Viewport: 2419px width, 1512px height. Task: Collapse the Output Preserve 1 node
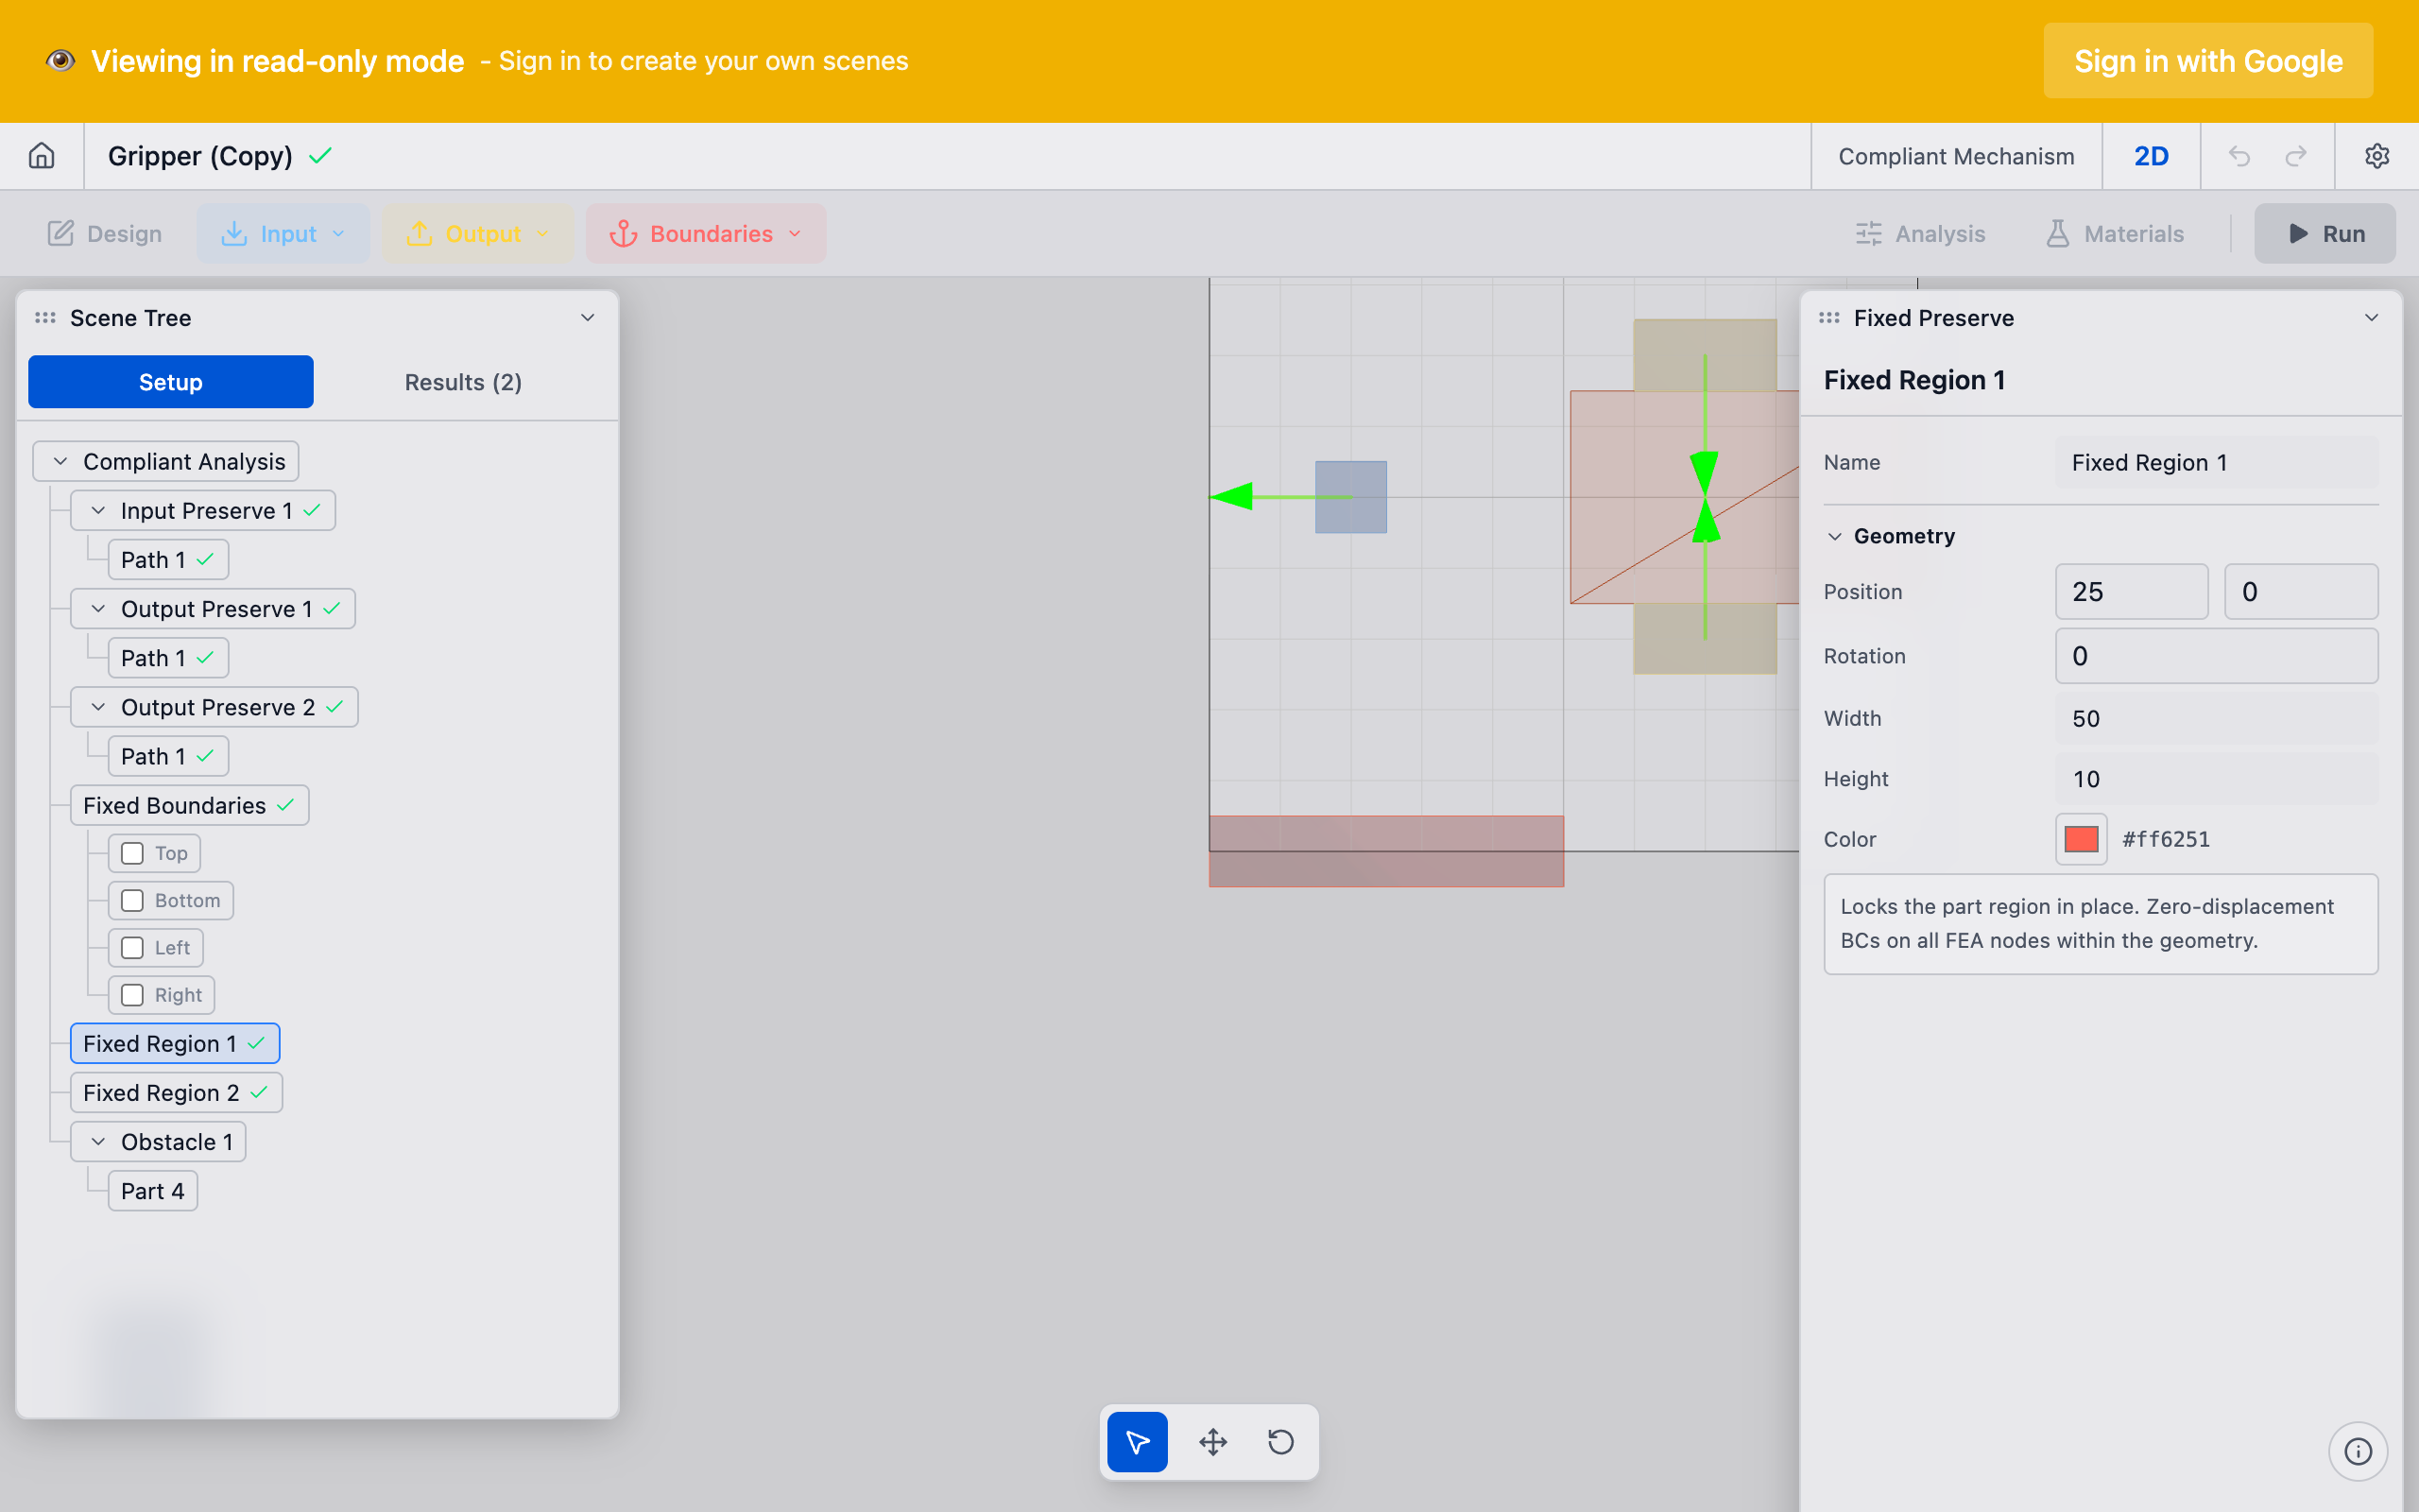98,608
